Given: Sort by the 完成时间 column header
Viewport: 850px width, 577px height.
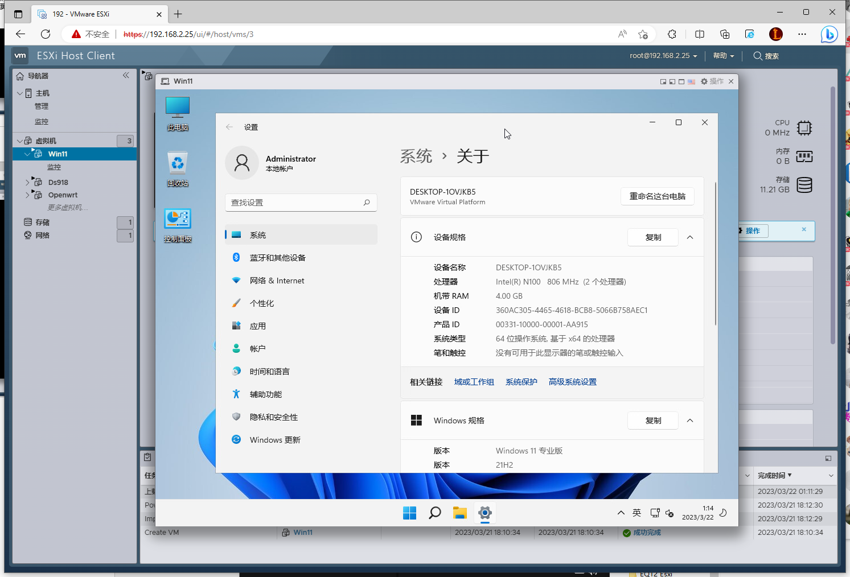Looking at the screenshot, I should (774, 476).
